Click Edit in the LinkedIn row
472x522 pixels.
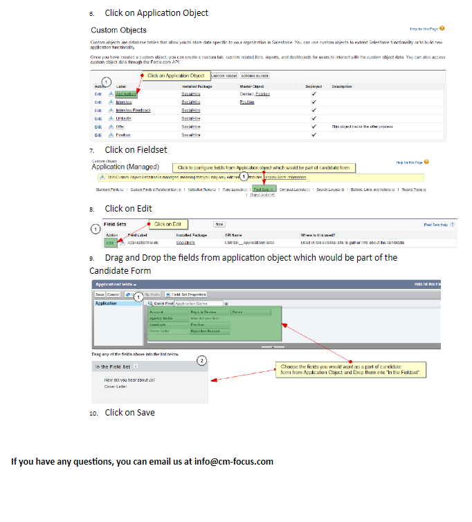tap(98, 119)
